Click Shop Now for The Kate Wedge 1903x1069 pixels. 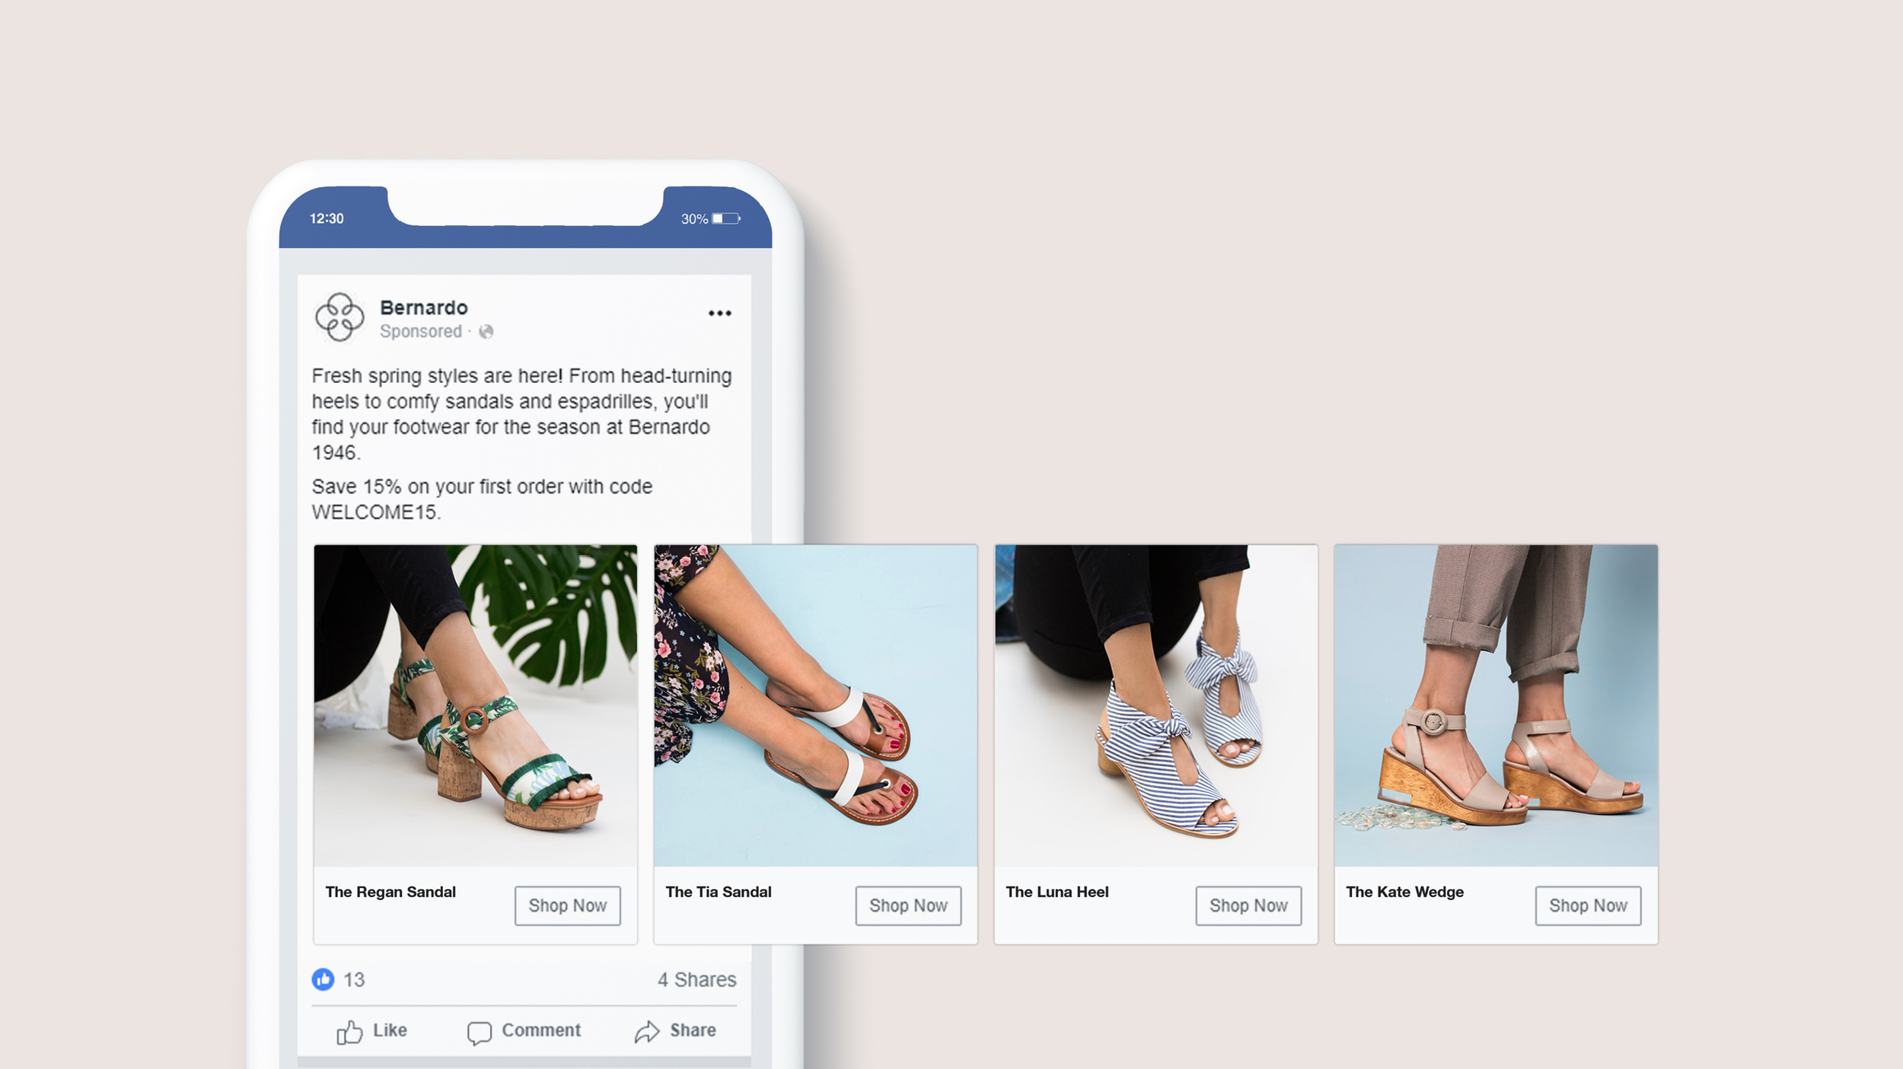(1588, 905)
